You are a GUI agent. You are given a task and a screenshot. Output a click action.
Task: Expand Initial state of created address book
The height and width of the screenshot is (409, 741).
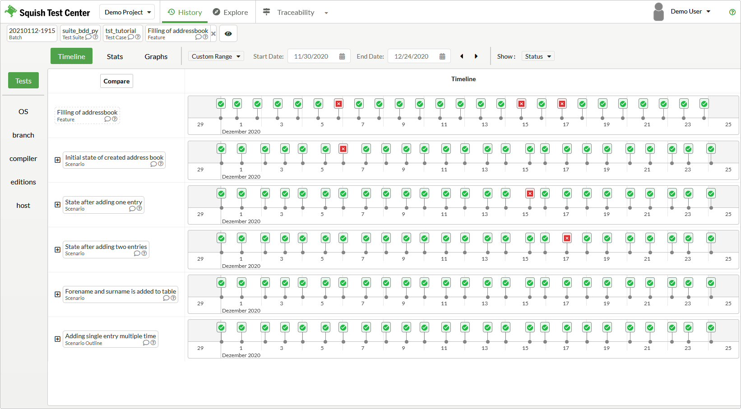[57, 160]
